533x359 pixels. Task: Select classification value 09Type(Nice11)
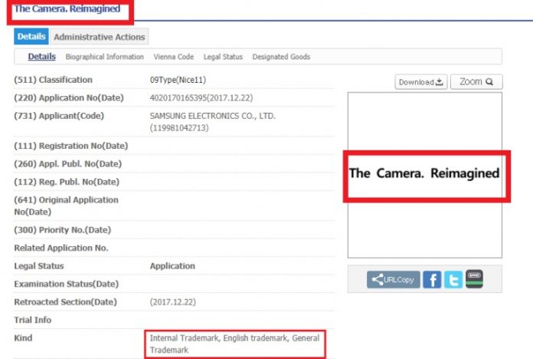178,80
